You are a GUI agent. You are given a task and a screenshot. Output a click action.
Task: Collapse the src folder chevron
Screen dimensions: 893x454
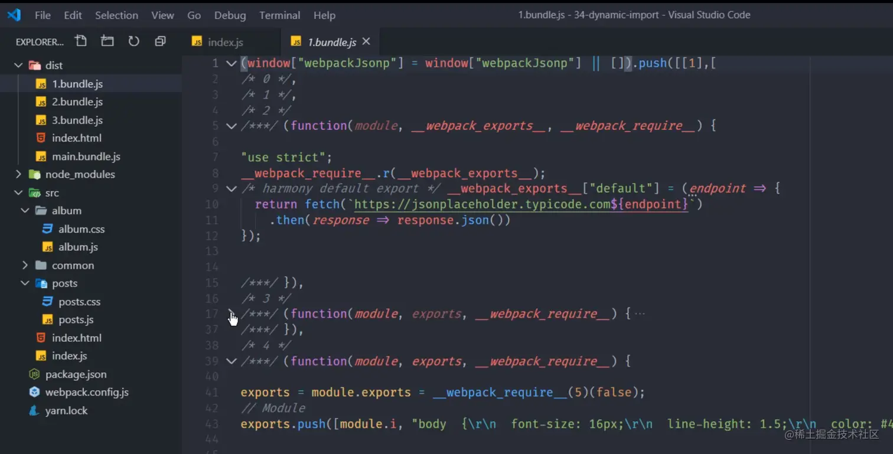18,192
